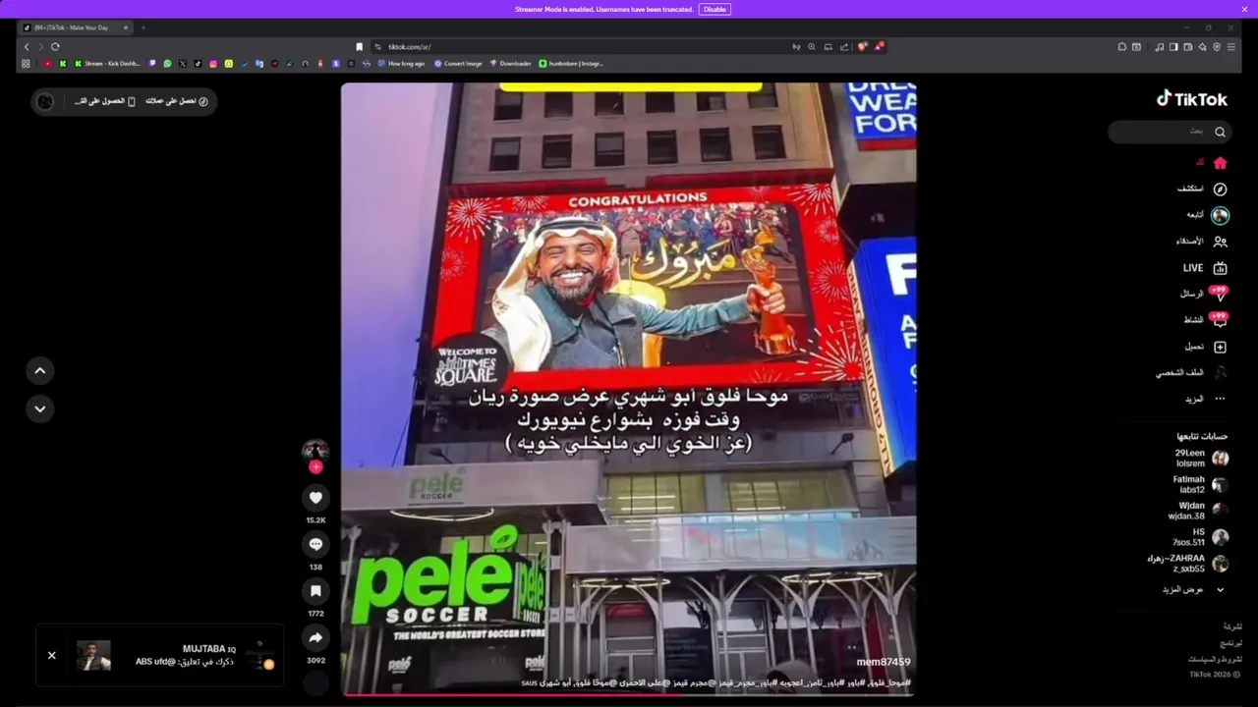Image resolution: width=1258 pixels, height=707 pixels.
Task: Go to the next video with down chevron
Action: tap(40, 408)
